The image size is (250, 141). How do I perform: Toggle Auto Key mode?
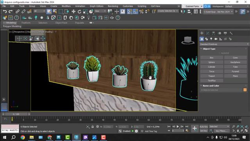pos(204,127)
